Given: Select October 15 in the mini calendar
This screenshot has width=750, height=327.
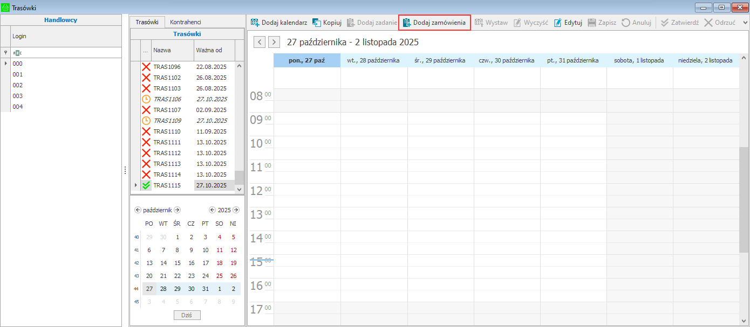Looking at the screenshot, I should 177,263.
